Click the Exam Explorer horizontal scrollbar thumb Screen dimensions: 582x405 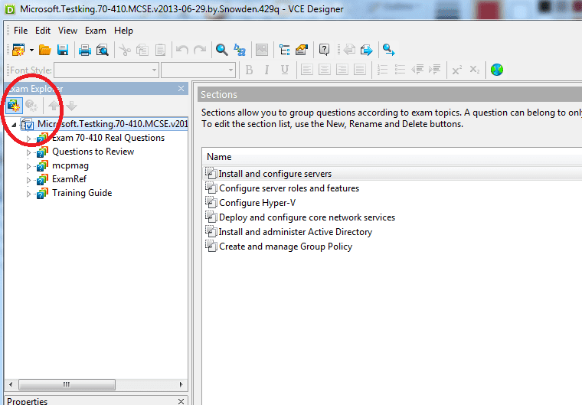(67, 384)
